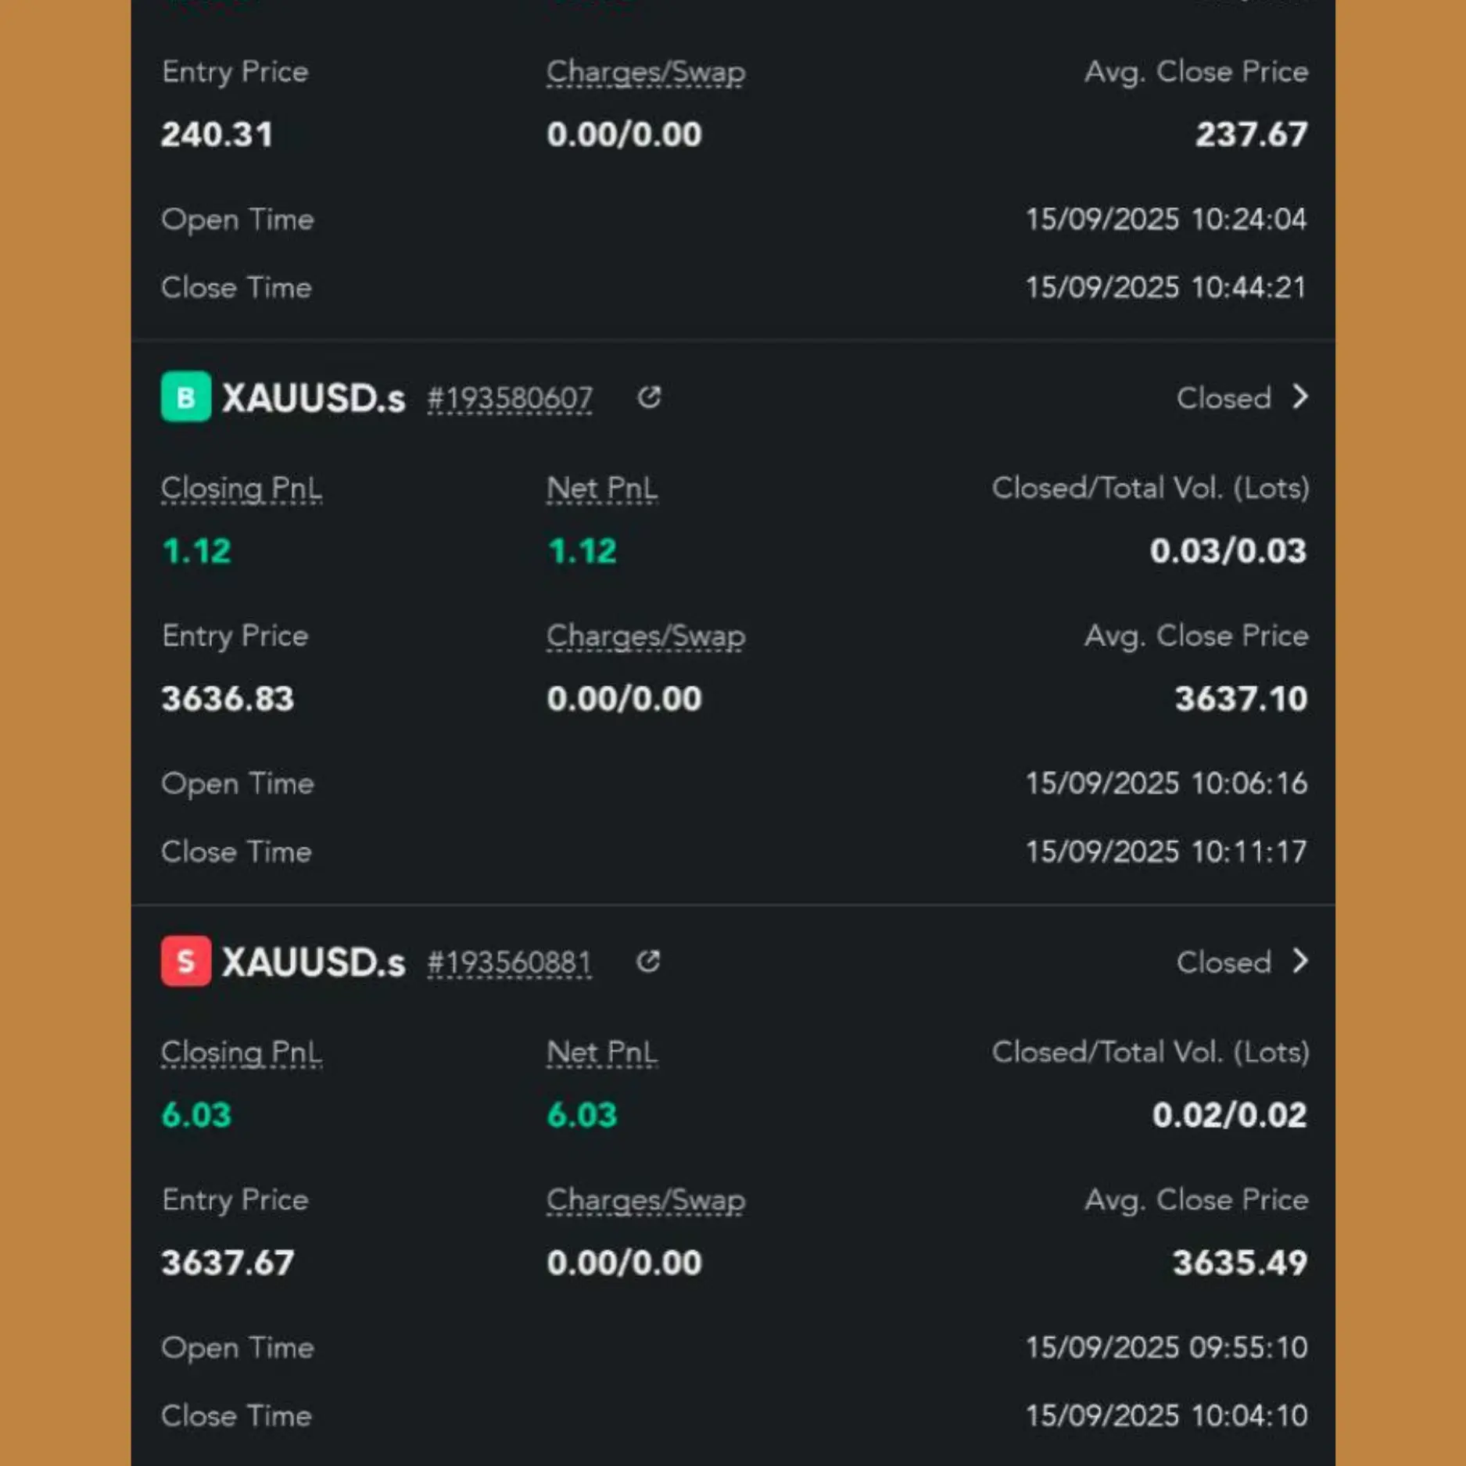
Task: Open order ID #193560881
Action: pyautogui.click(x=510, y=962)
